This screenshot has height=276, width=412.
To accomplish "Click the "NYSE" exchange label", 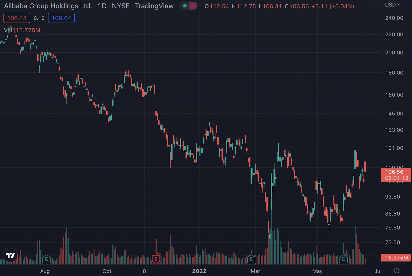I will (121, 6).
